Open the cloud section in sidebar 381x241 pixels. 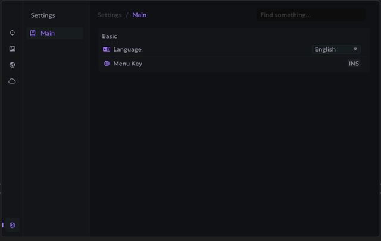12,81
